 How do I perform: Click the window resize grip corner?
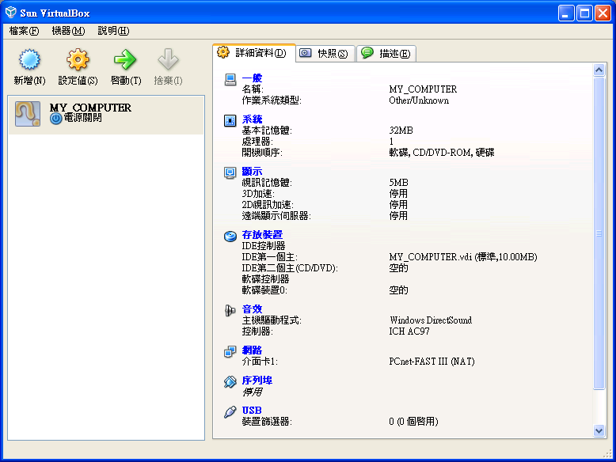[608, 453]
